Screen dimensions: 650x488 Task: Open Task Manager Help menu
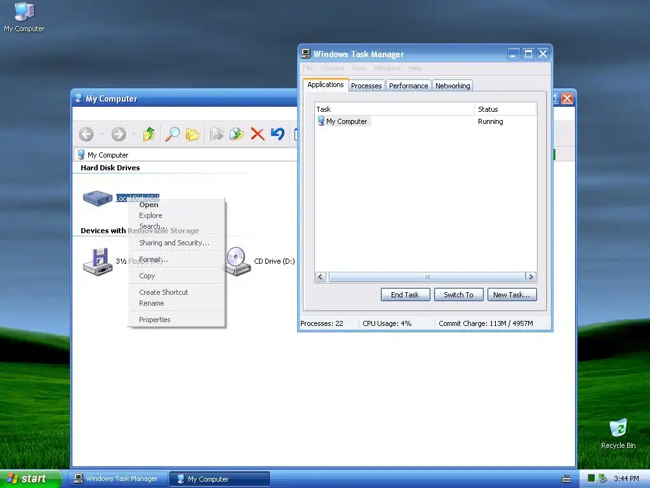(x=415, y=68)
